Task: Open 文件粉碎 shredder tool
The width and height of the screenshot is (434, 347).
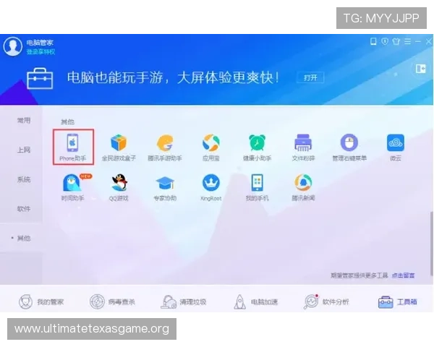Action: [x=303, y=147]
